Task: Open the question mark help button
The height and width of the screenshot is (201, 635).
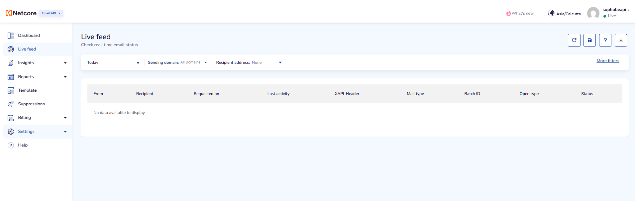Action: point(605,40)
